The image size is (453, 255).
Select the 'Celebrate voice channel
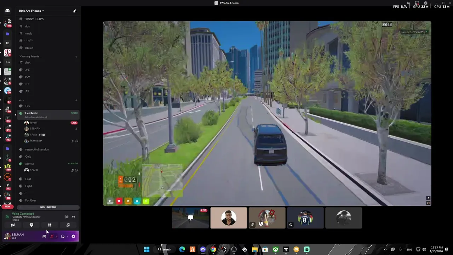coord(48,115)
